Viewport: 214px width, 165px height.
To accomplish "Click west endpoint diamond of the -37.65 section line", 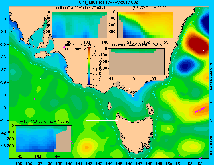I will (40, 79).
